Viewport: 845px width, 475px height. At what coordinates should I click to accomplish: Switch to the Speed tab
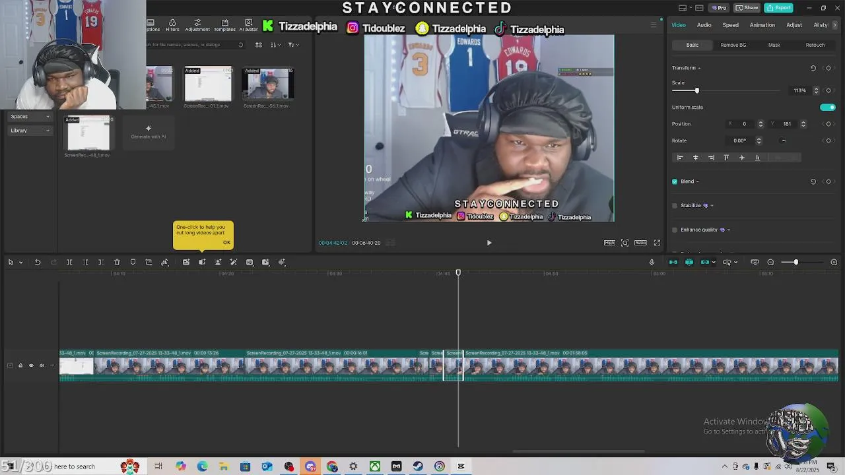click(730, 25)
